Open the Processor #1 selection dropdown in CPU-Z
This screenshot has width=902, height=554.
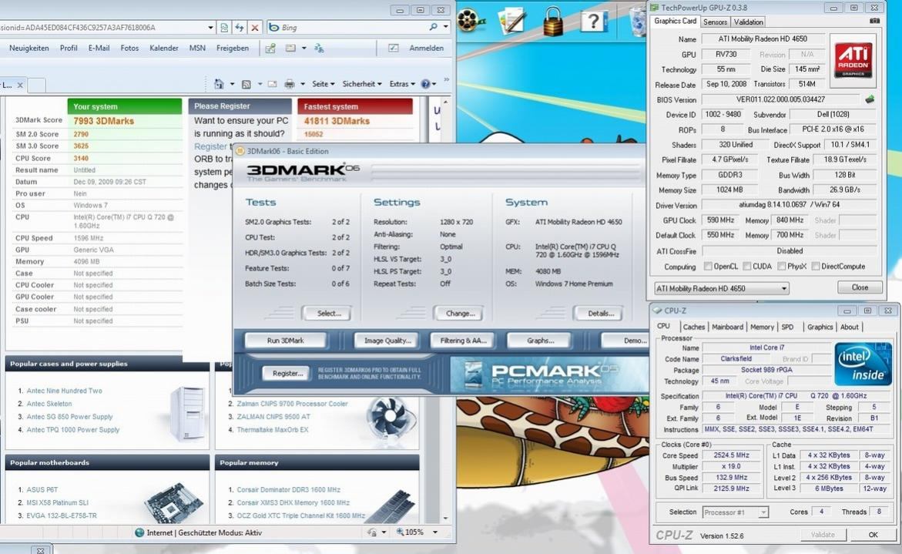coord(735,512)
